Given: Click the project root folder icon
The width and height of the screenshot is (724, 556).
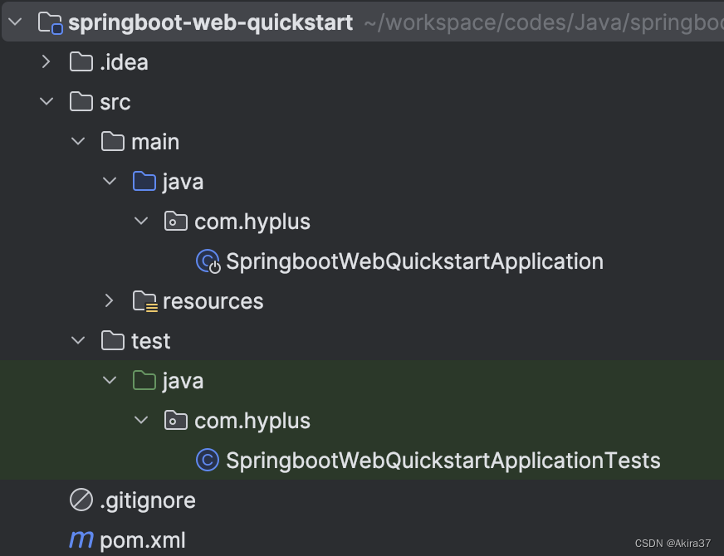Looking at the screenshot, I should (x=48, y=22).
